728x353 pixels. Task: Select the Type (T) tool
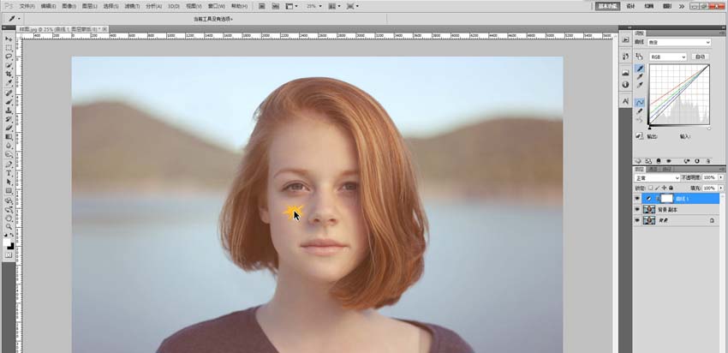[x=9, y=172]
